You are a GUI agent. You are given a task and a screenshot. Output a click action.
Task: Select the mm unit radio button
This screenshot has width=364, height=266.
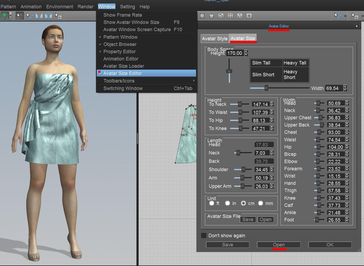tap(261, 203)
